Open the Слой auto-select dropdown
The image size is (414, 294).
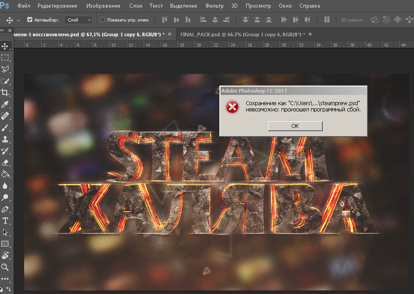coord(78,20)
